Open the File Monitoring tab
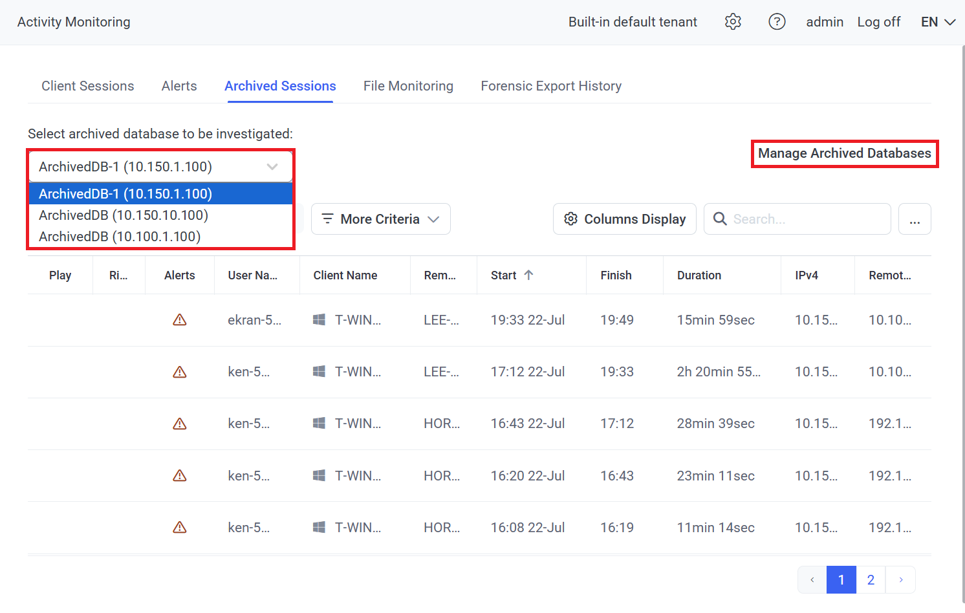This screenshot has height=613, width=965. (408, 86)
